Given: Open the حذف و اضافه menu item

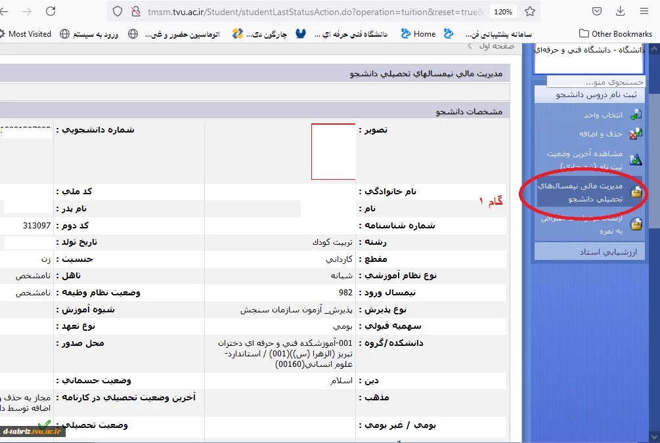Looking at the screenshot, I should coord(601,134).
